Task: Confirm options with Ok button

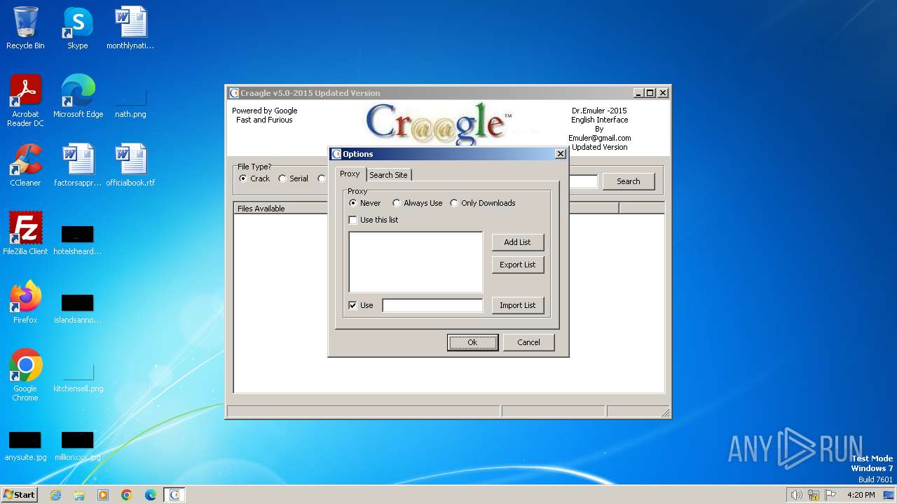Action: (x=472, y=342)
